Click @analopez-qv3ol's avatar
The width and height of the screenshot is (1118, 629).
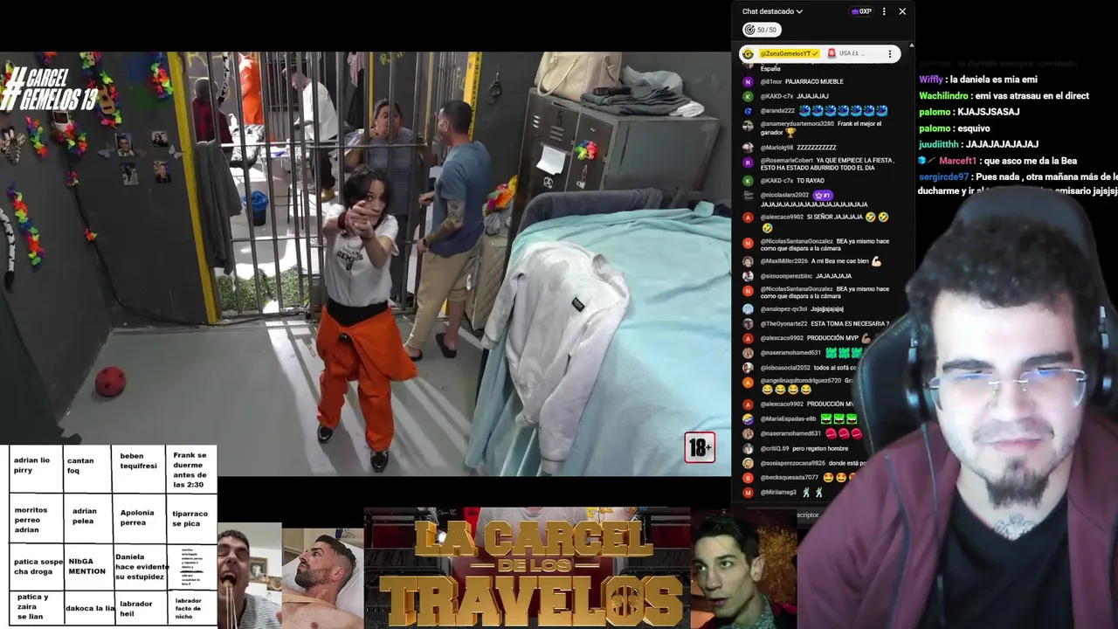pos(748,309)
